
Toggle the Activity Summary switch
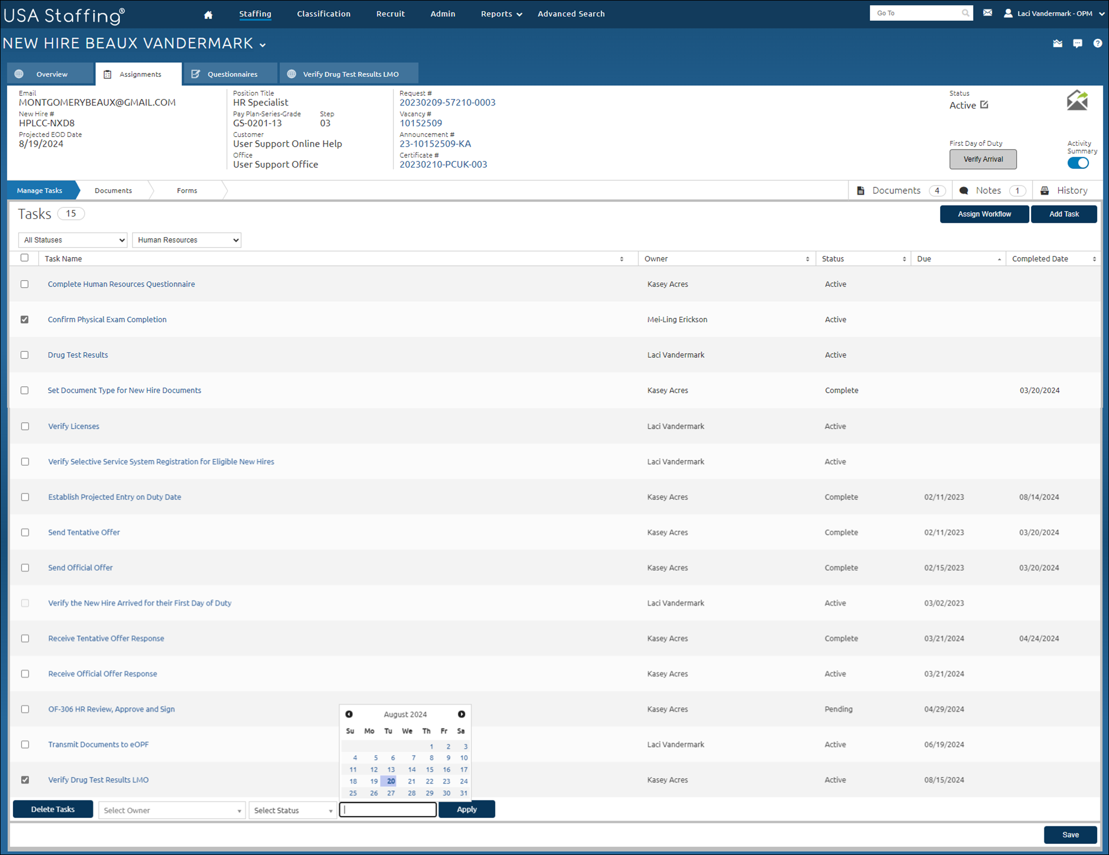tap(1078, 163)
